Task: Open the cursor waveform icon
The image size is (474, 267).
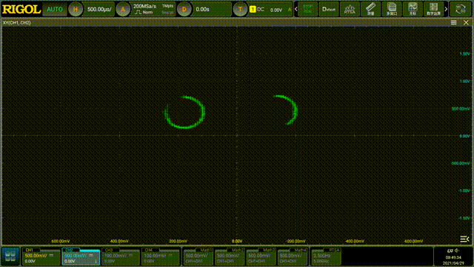Action: [x=413, y=9]
